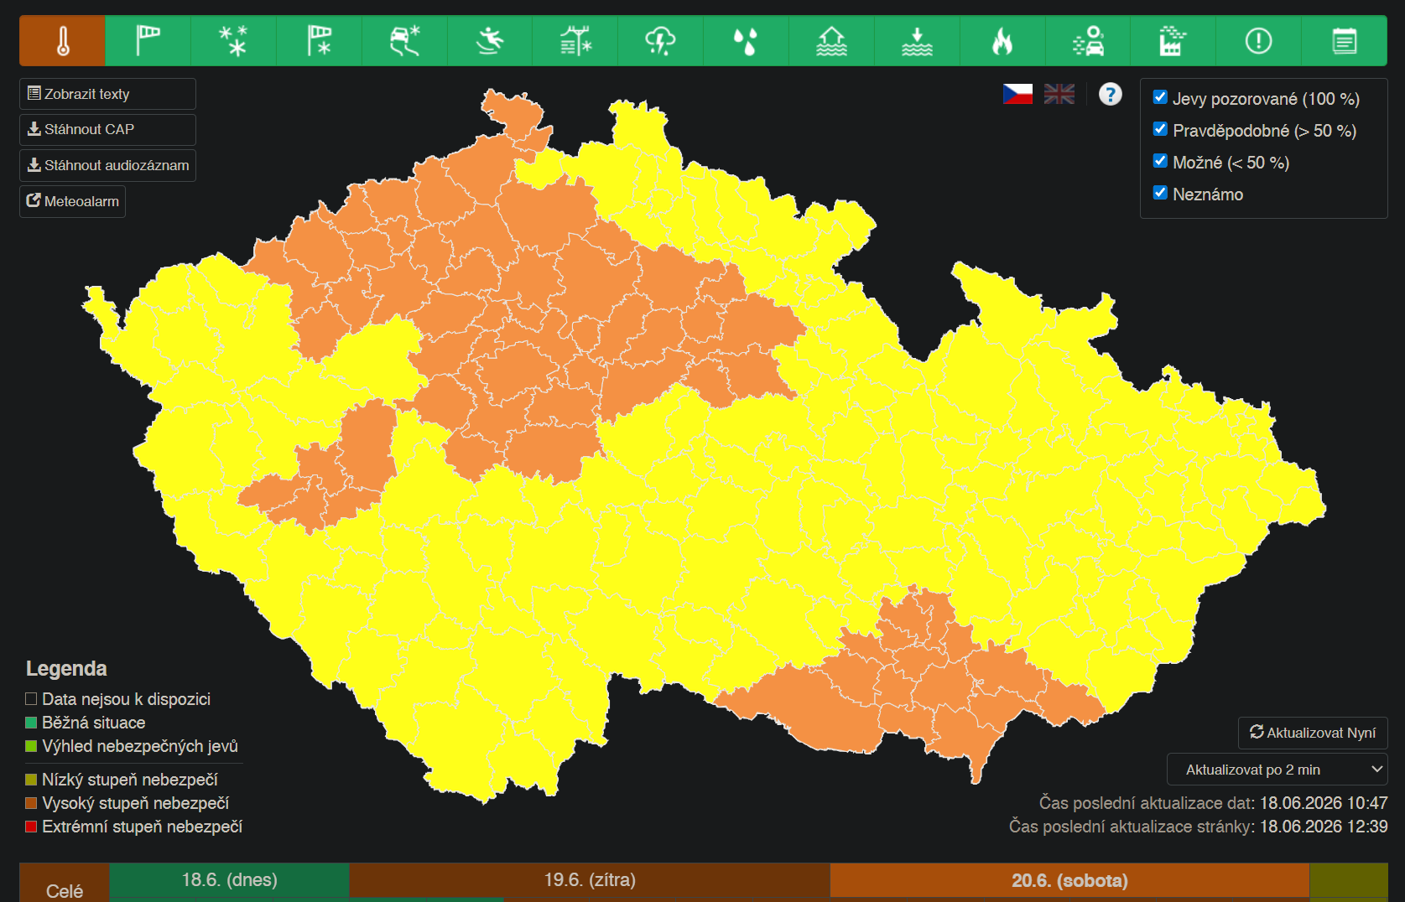This screenshot has width=1405, height=902.
Task: Select the fog car-with-person icon
Action: (1089, 40)
